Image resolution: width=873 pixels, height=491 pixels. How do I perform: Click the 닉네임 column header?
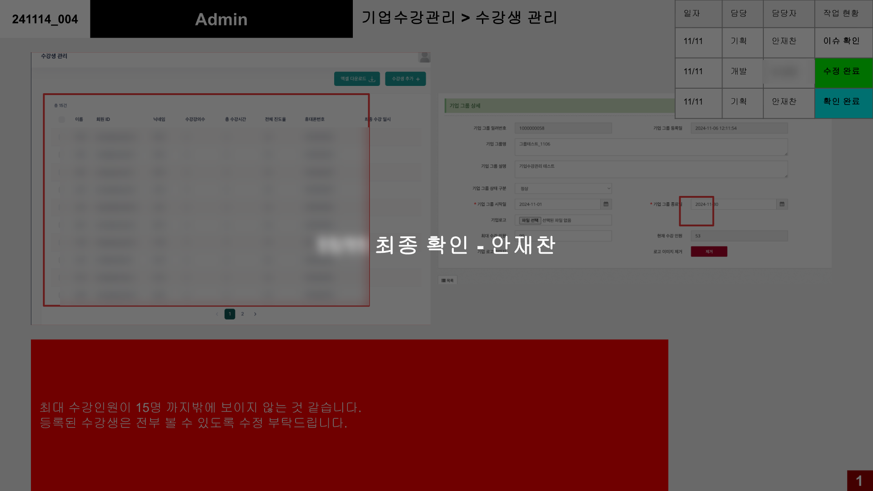(159, 119)
